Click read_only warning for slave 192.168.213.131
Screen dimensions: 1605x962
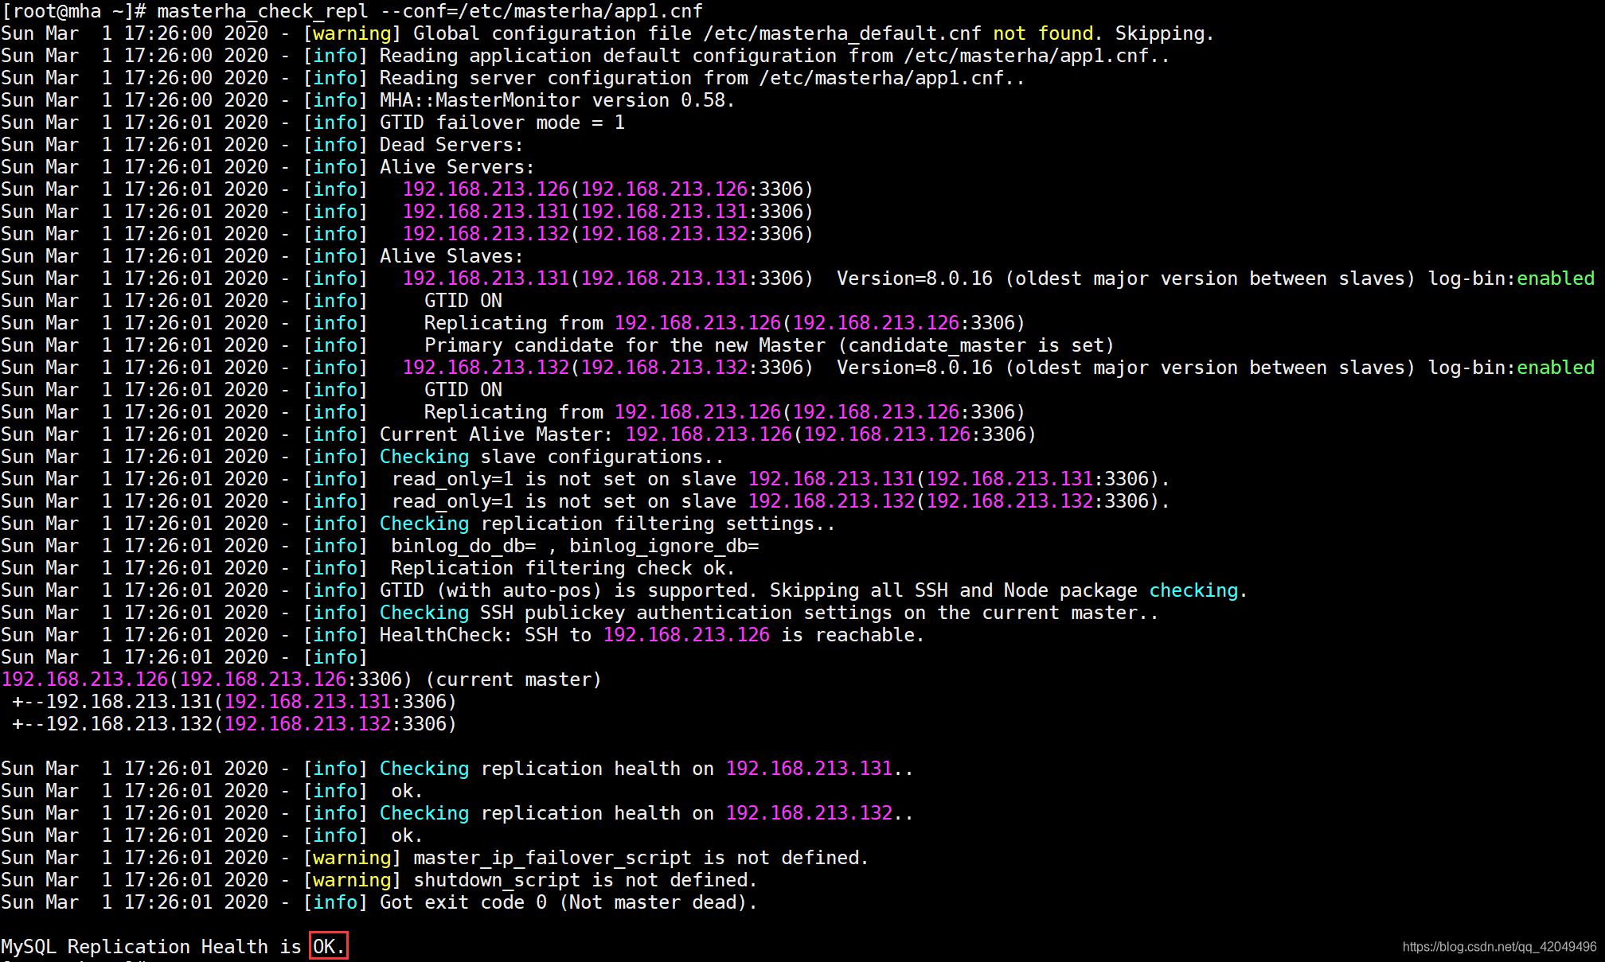[x=780, y=479]
